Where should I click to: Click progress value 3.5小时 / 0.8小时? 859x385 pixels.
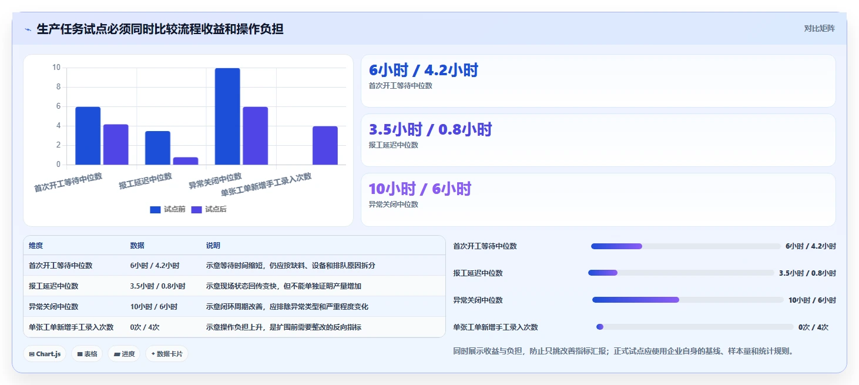click(x=807, y=273)
